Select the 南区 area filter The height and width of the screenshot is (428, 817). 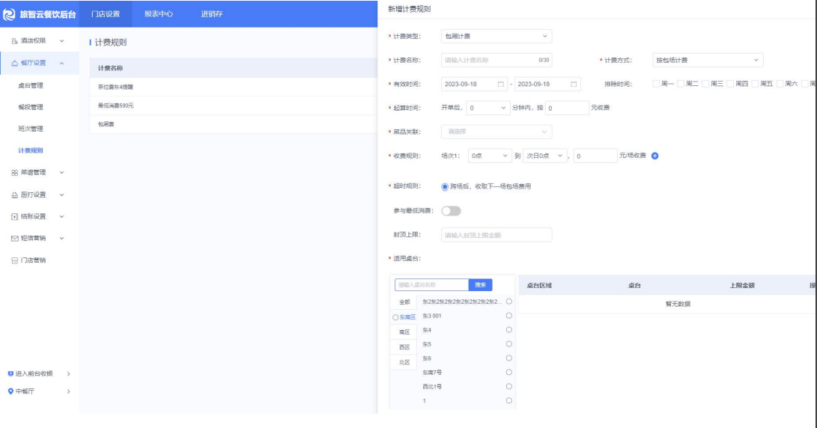(x=404, y=332)
